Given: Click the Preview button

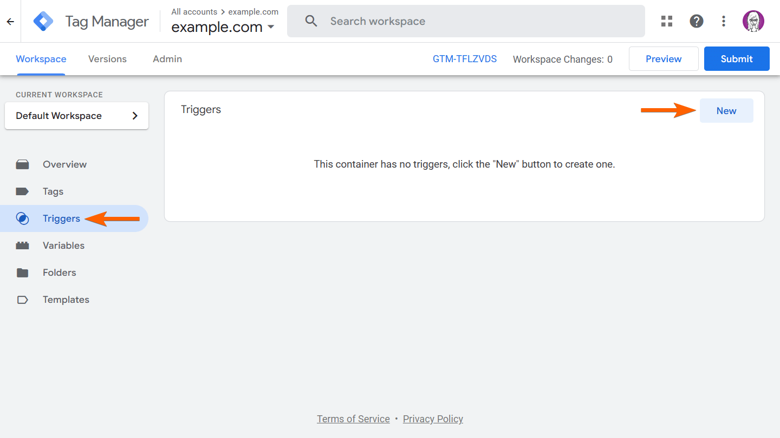Looking at the screenshot, I should [664, 59].
